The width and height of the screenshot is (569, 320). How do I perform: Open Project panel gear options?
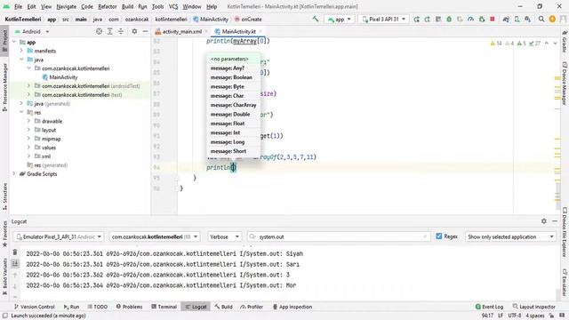134,32
